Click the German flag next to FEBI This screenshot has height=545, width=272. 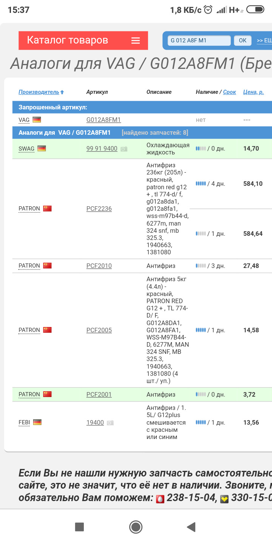click(x=37, y=422)
